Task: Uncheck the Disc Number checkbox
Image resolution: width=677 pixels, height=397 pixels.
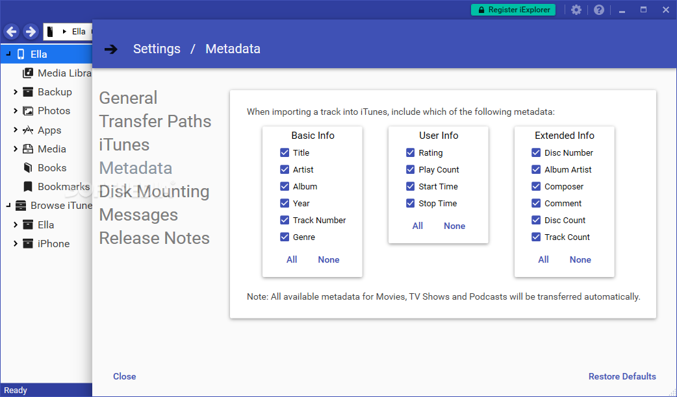Action: coord(536,152)
